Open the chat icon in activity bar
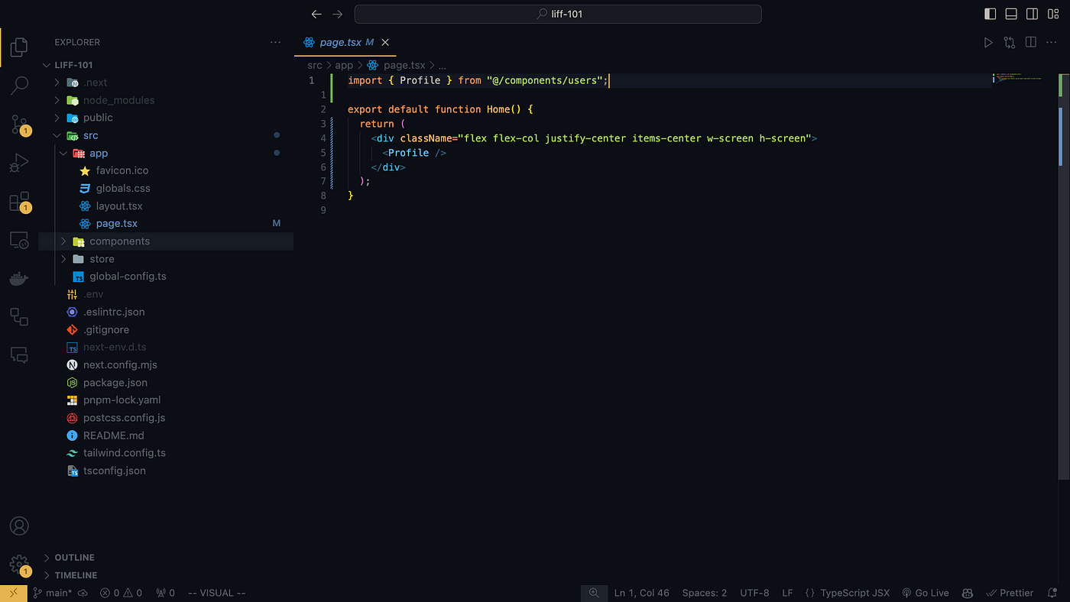The image size is (1070, 602). coord(19,355)
